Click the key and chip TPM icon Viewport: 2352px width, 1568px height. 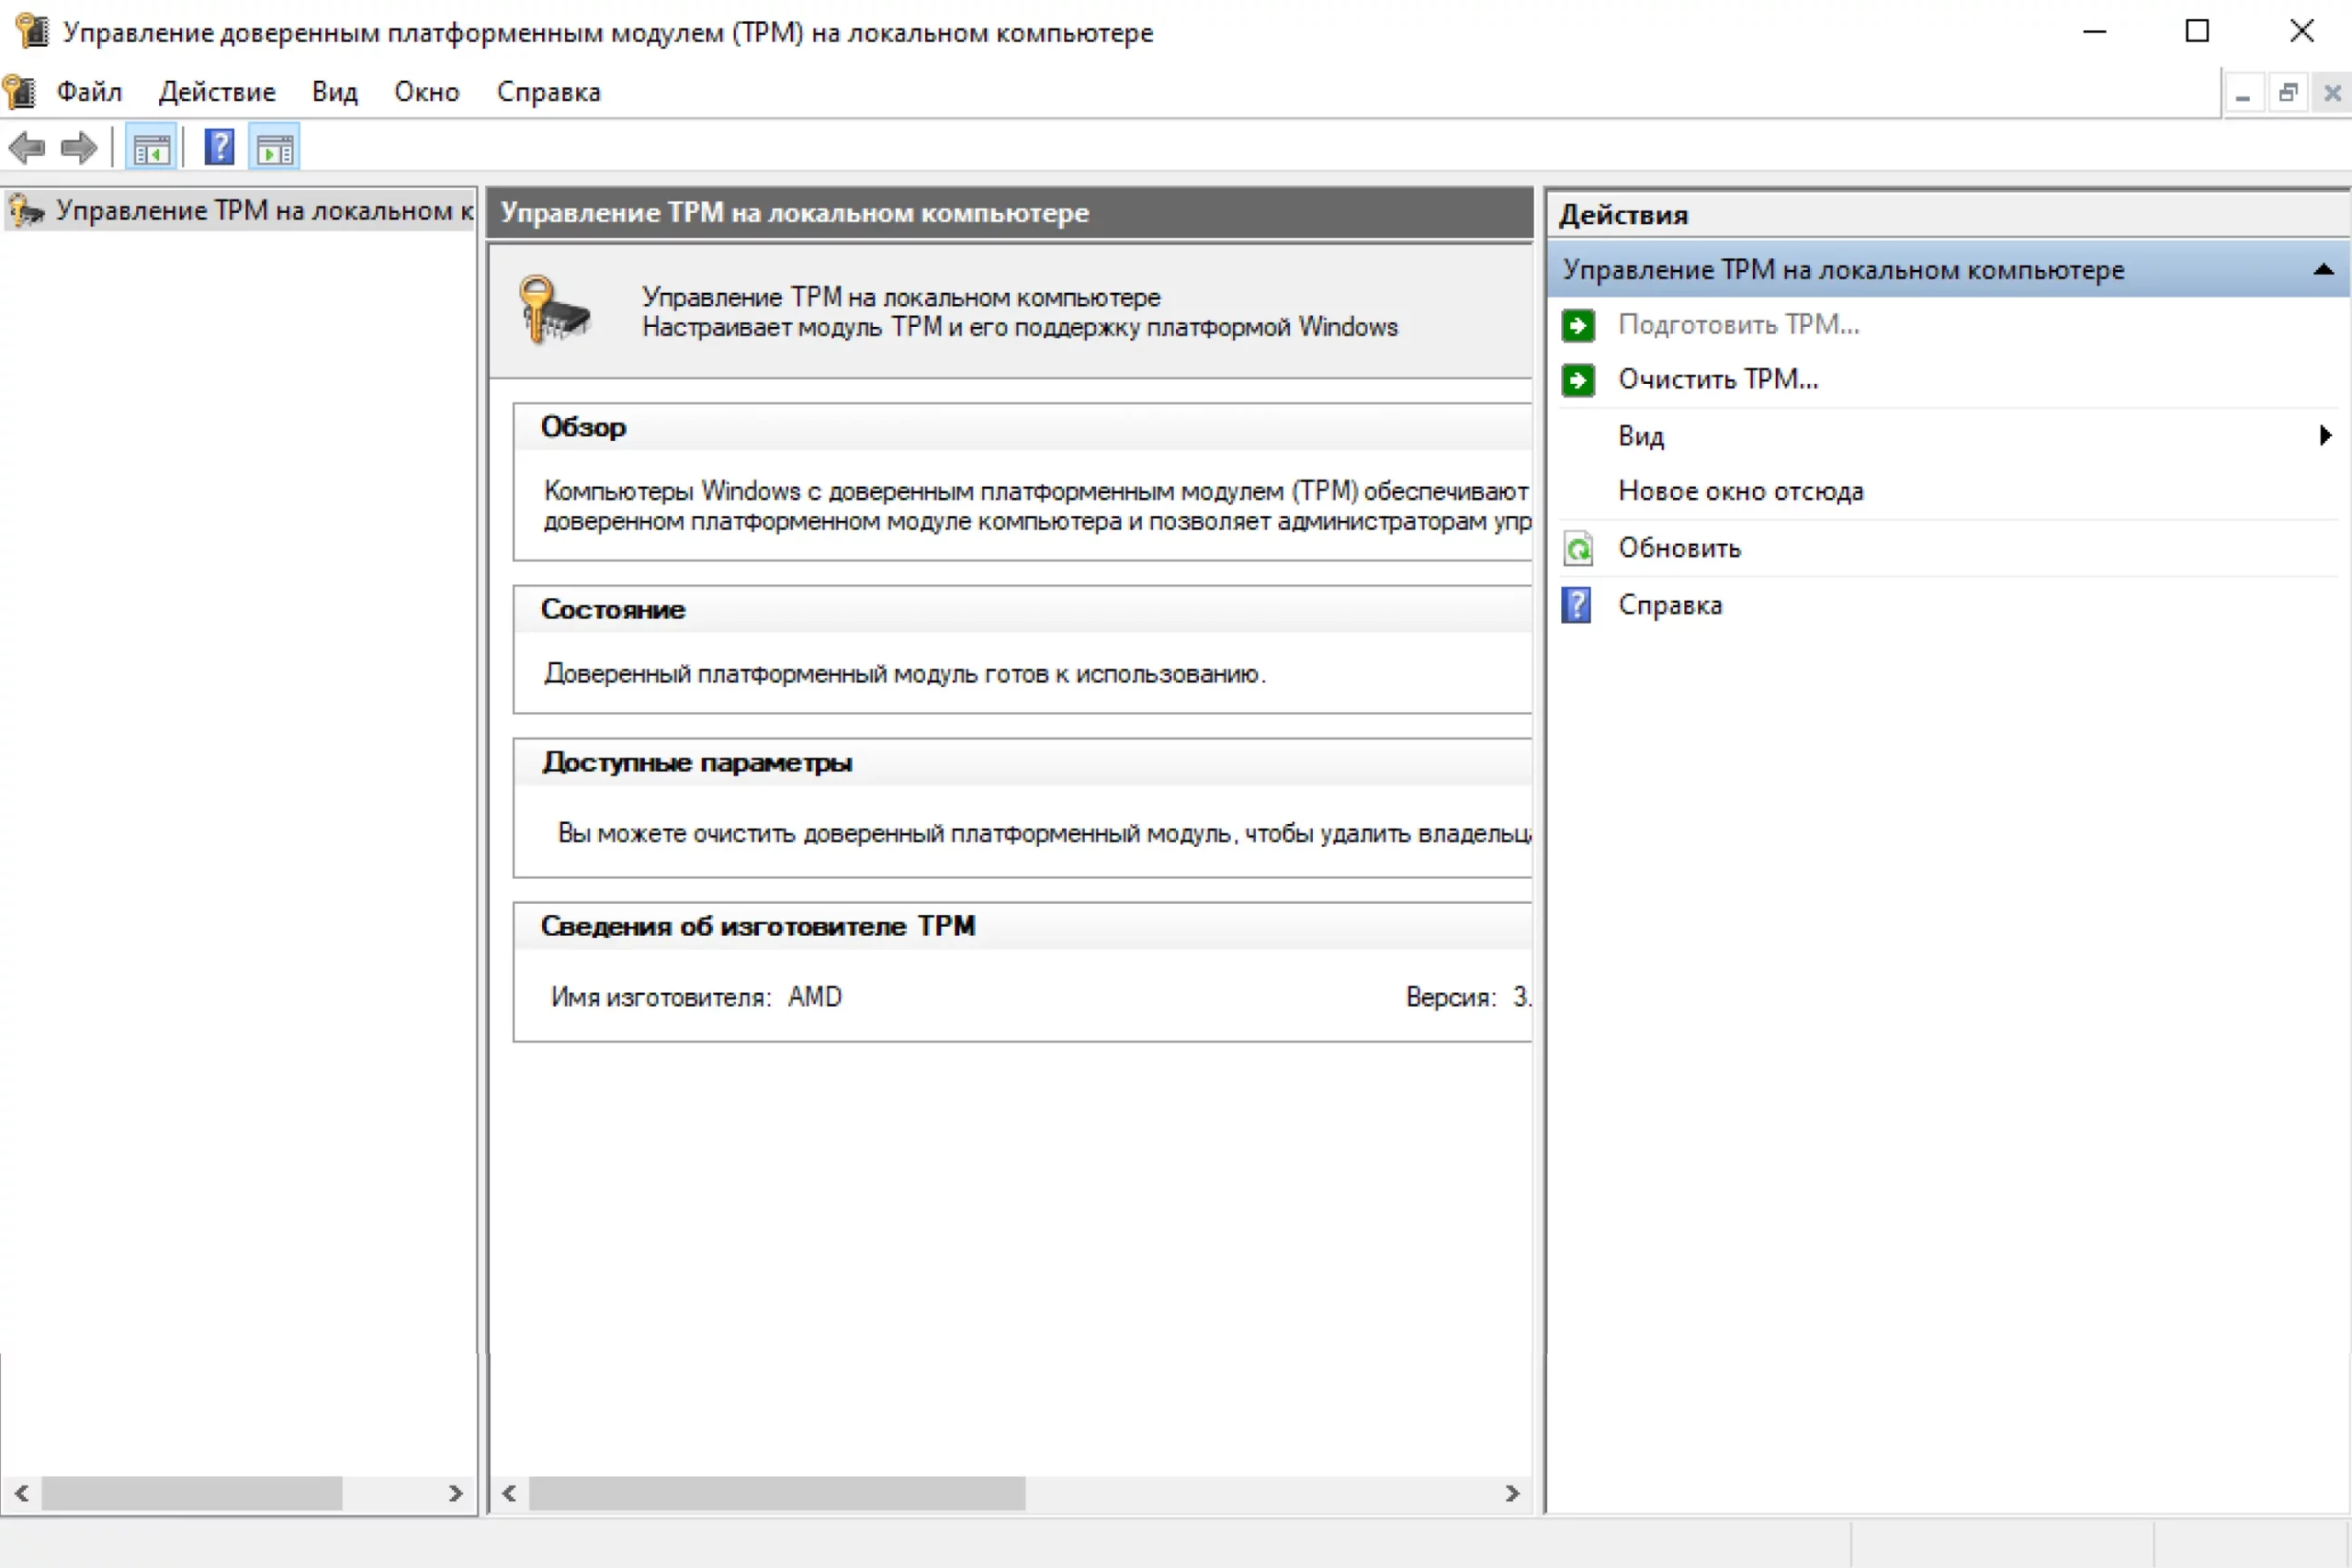(x=555, y=310)
